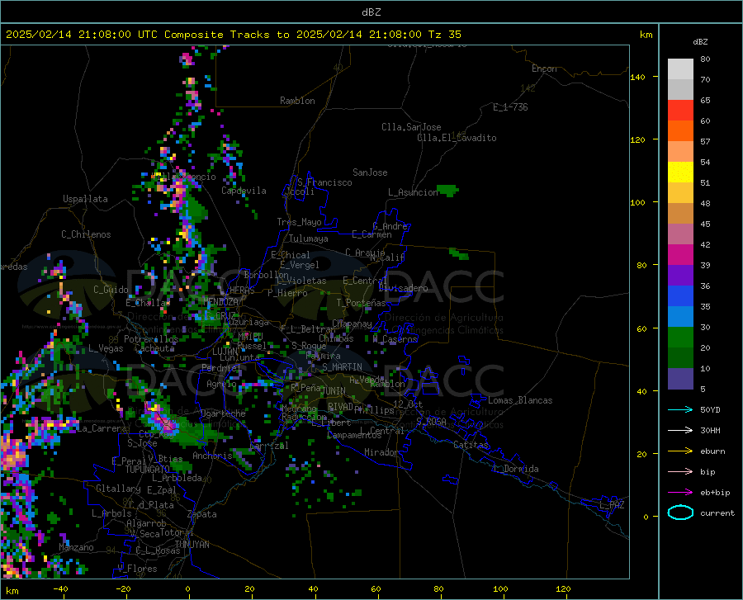Click the 'TUPUNGATO' map label

tap(148, 470)
